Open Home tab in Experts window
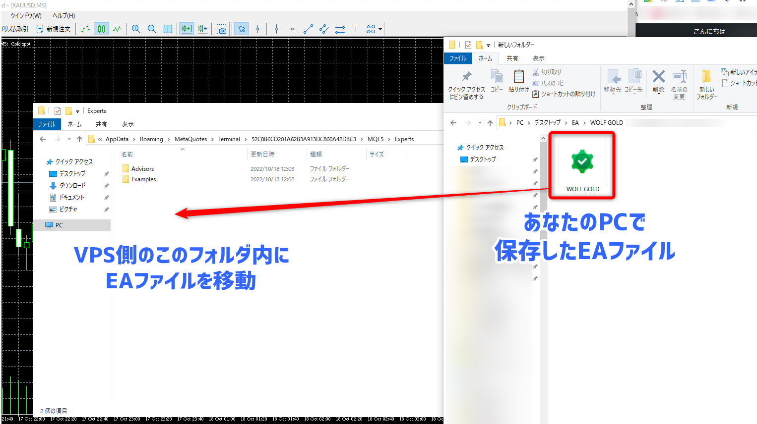 pos(74,124)
